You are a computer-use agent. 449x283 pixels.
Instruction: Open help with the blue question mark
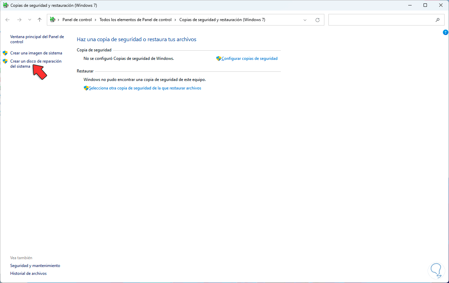tap(446, 32)
